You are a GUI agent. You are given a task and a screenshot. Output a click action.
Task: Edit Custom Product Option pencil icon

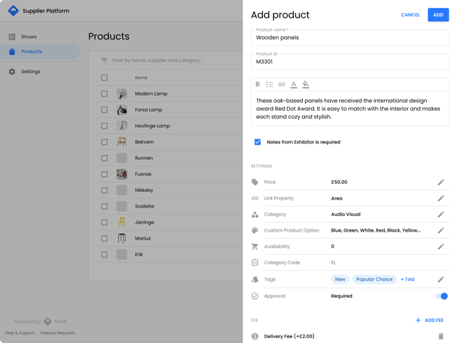(441, 230)
